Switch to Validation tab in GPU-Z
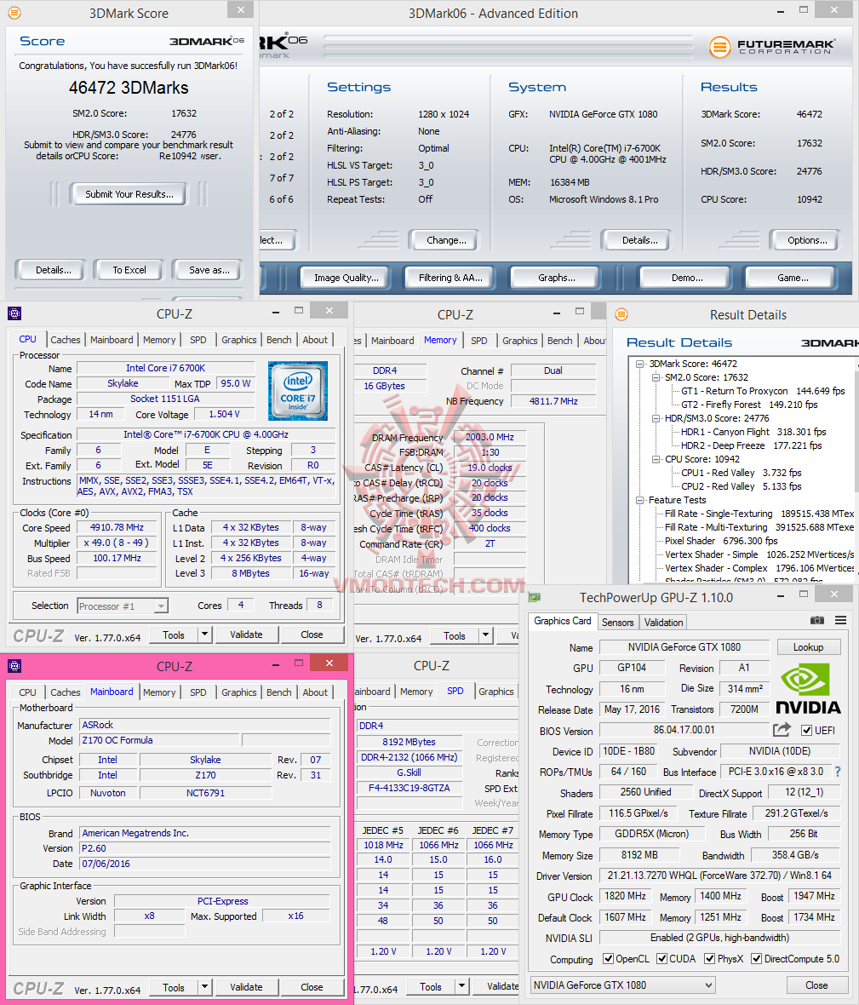The image size is (859, 1005). click(664, 623)
